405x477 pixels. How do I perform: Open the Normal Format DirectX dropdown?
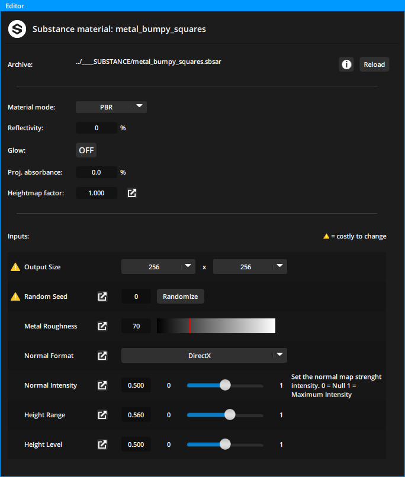[204, 356]
